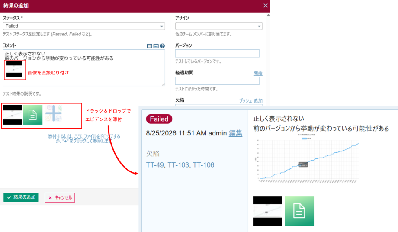The image size is (398, 232).
Task: Click the green document attachment in dialog
Action: pos(33,115)
